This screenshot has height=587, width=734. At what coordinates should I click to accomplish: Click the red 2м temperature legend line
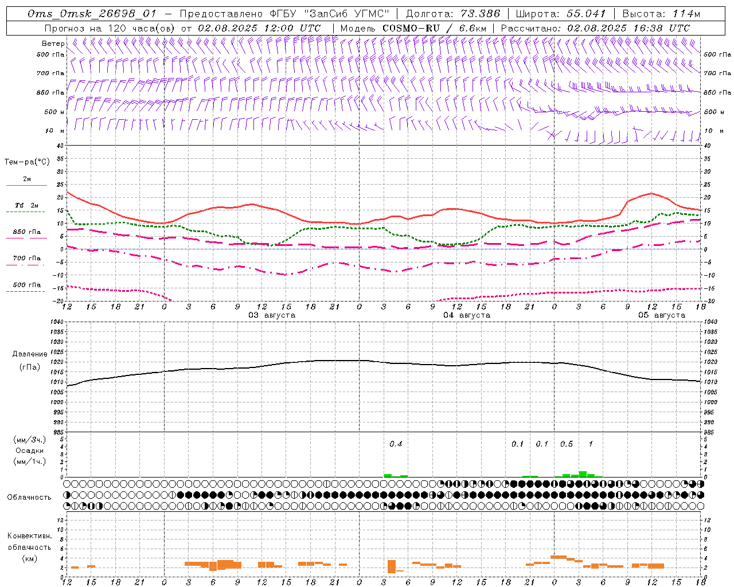coord(26,186)
